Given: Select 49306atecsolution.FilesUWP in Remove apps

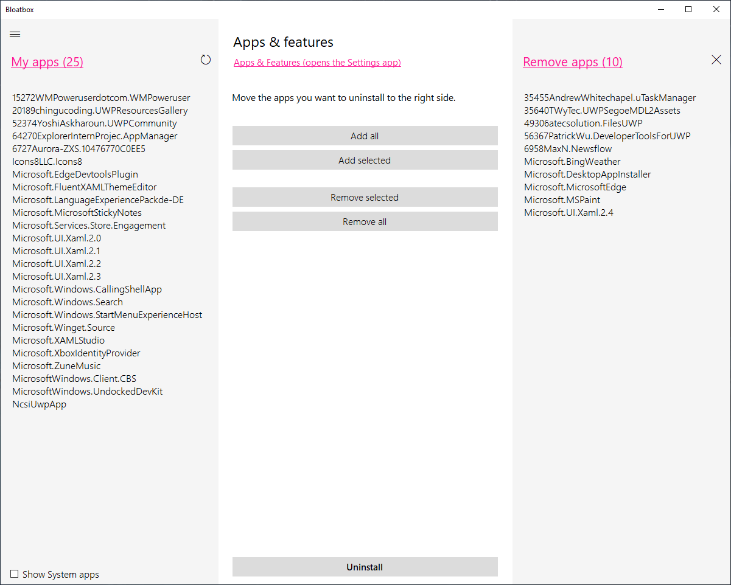Looking at the screenshot, I should pyautogui.click(x=583, y=123).
